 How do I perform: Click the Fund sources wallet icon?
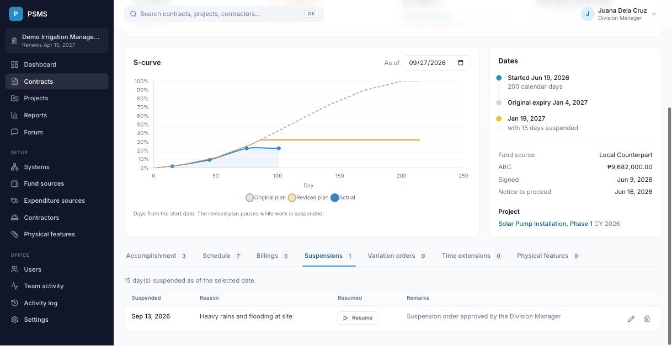coord(15,183)
